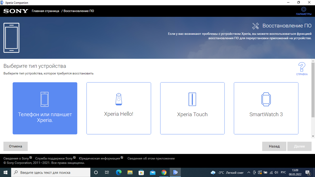Click the copyright Sony Corporation text
The width and height of the screenshot is (315, 177).
pyautogui.click(x=44, y=163)
